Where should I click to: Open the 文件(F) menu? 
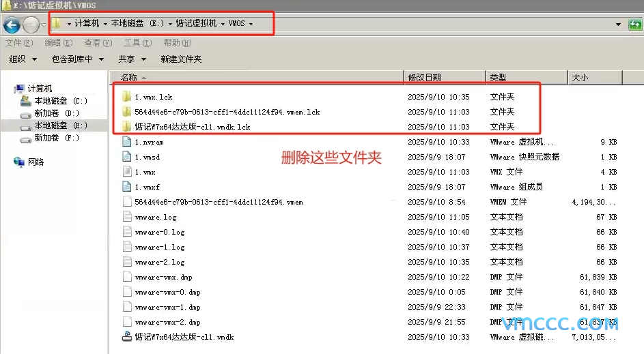click(x=18, y=43)
